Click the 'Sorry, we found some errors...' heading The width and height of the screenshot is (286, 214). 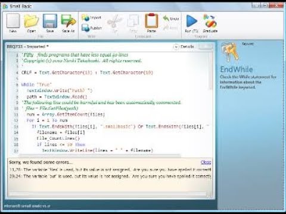41,162
